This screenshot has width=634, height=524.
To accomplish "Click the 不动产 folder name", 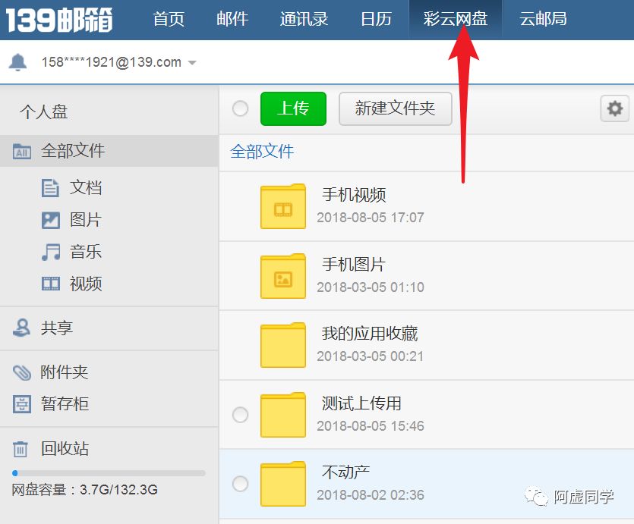I will click(345, 472).
